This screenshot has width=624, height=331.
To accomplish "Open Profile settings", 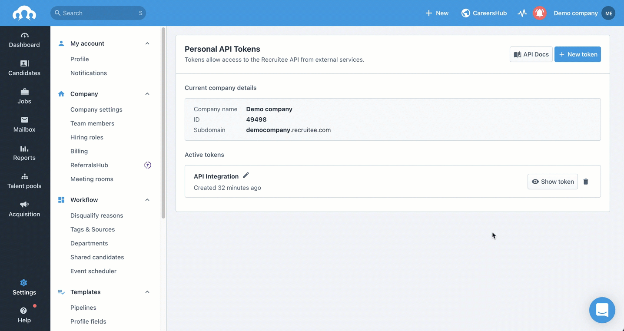I will (80, 59).
